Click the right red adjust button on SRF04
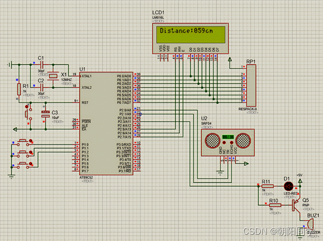 point(232,143)
